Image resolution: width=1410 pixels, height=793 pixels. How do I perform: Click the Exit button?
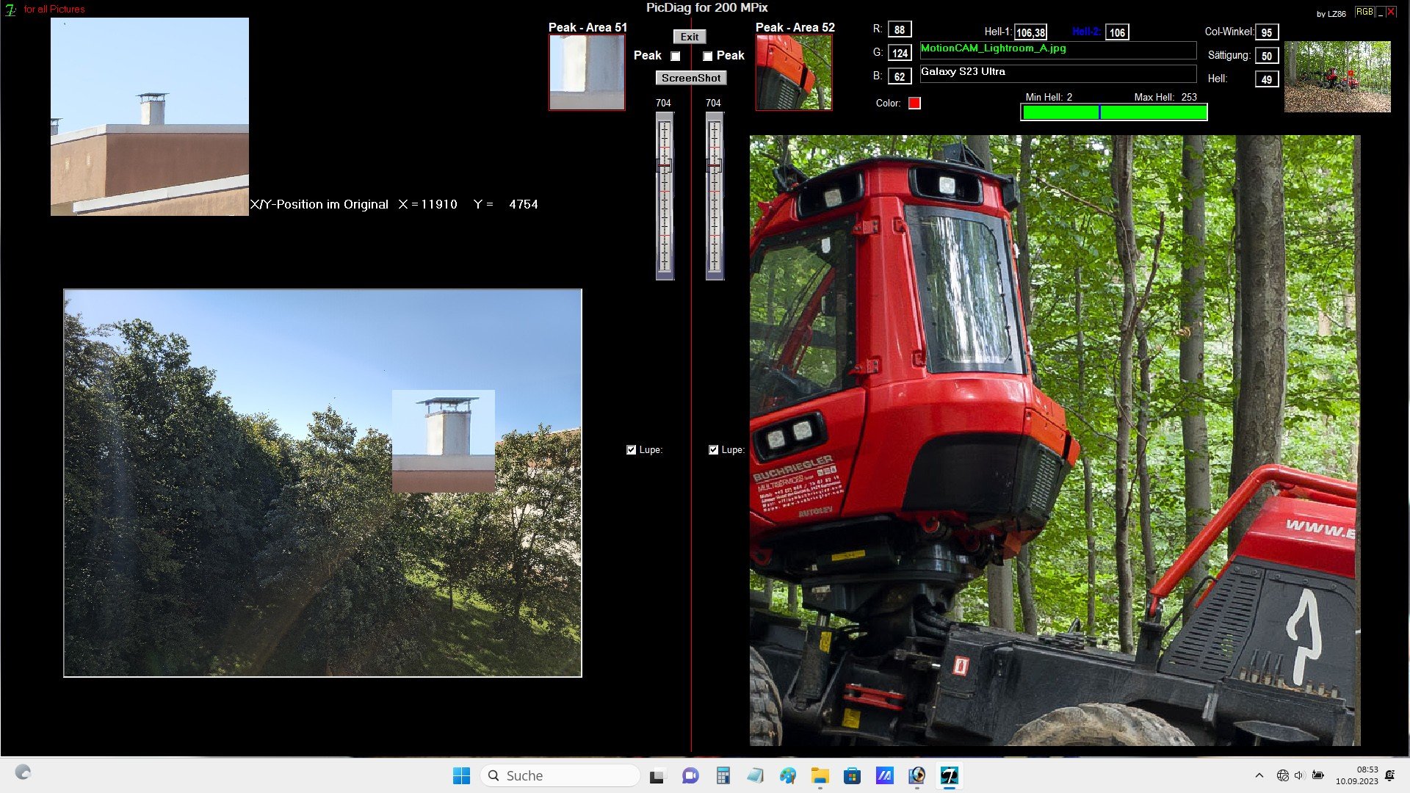point(689,37)
